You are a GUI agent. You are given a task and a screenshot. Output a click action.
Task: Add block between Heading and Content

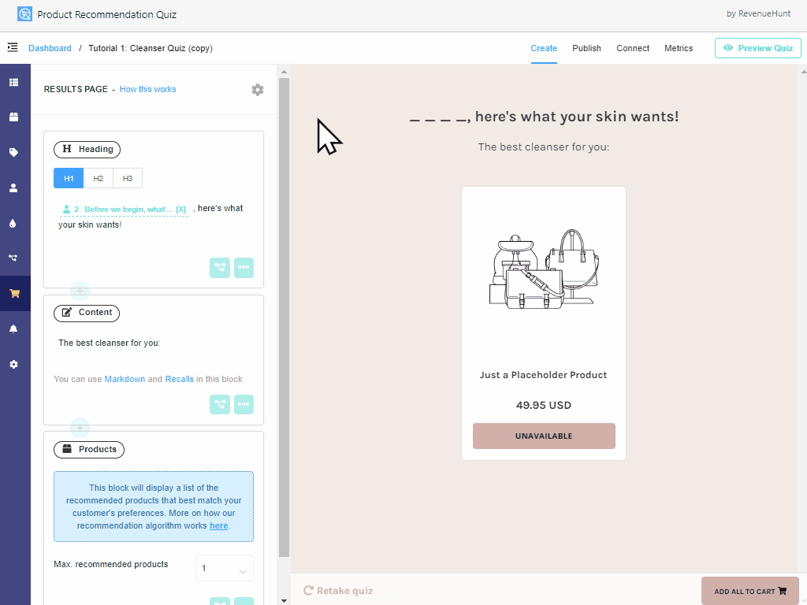click(80, 291)
